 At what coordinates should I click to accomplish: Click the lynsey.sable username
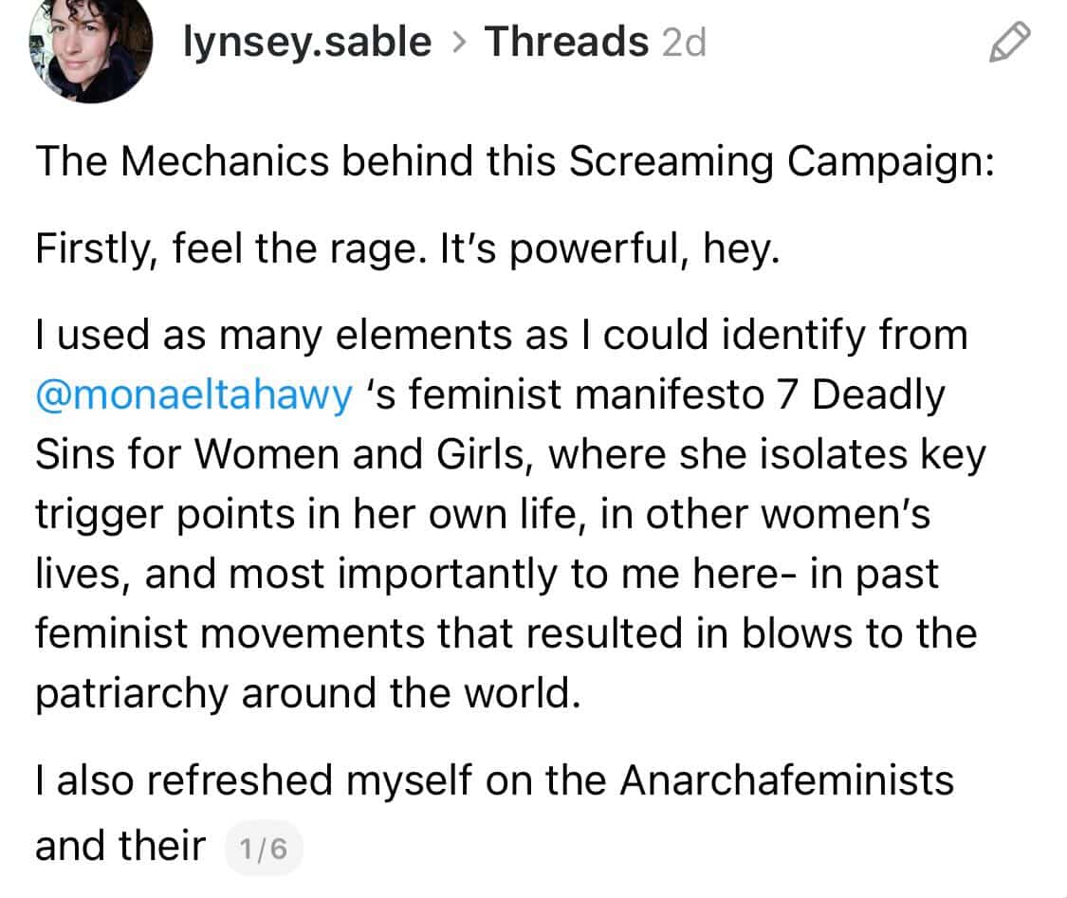coord(307,42)
